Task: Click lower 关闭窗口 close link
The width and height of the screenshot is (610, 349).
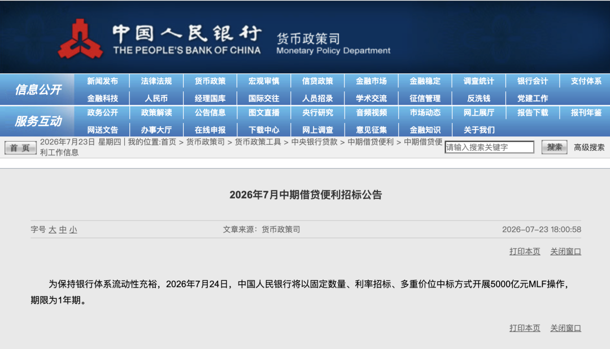Action: click(565, 328)
